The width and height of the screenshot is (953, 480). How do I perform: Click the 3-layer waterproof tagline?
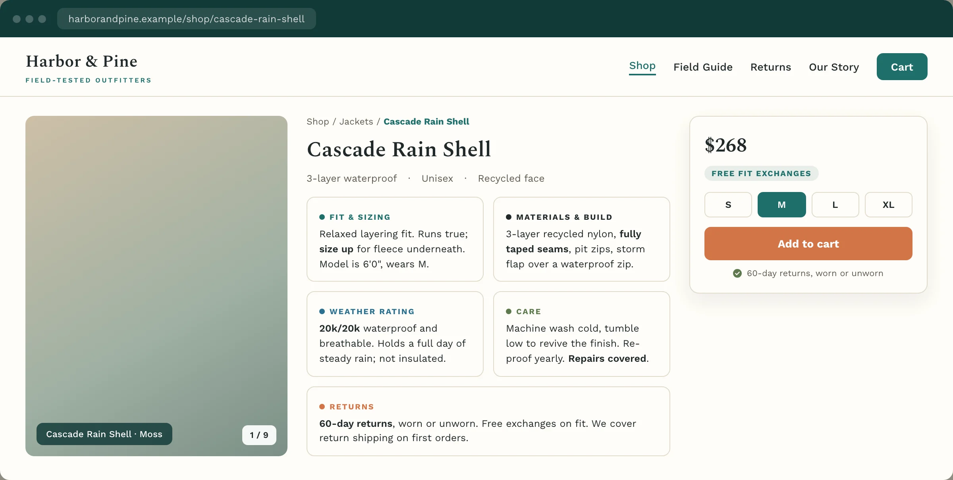(x=351, y=179)
